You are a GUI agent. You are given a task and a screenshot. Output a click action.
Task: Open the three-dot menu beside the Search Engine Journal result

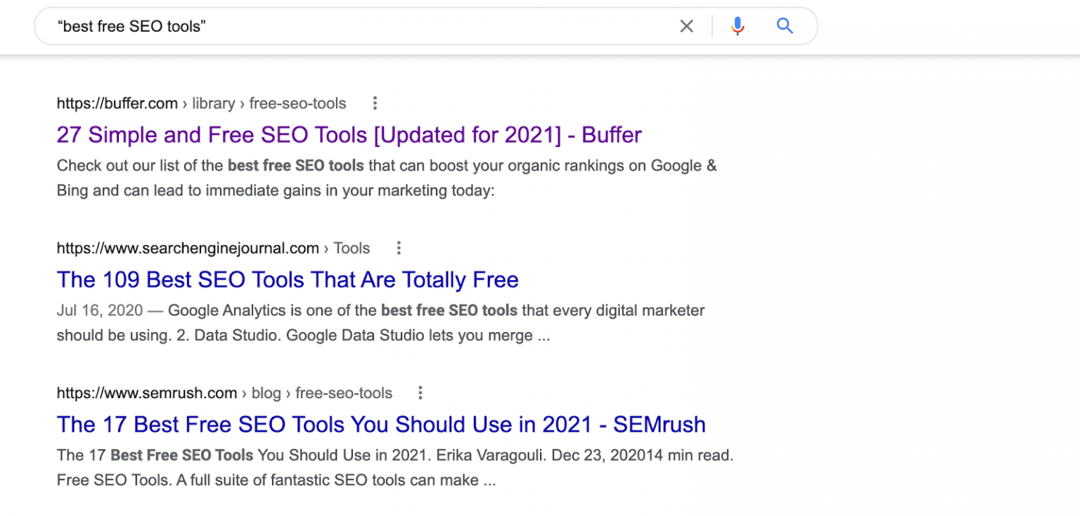tap(399, 248)
